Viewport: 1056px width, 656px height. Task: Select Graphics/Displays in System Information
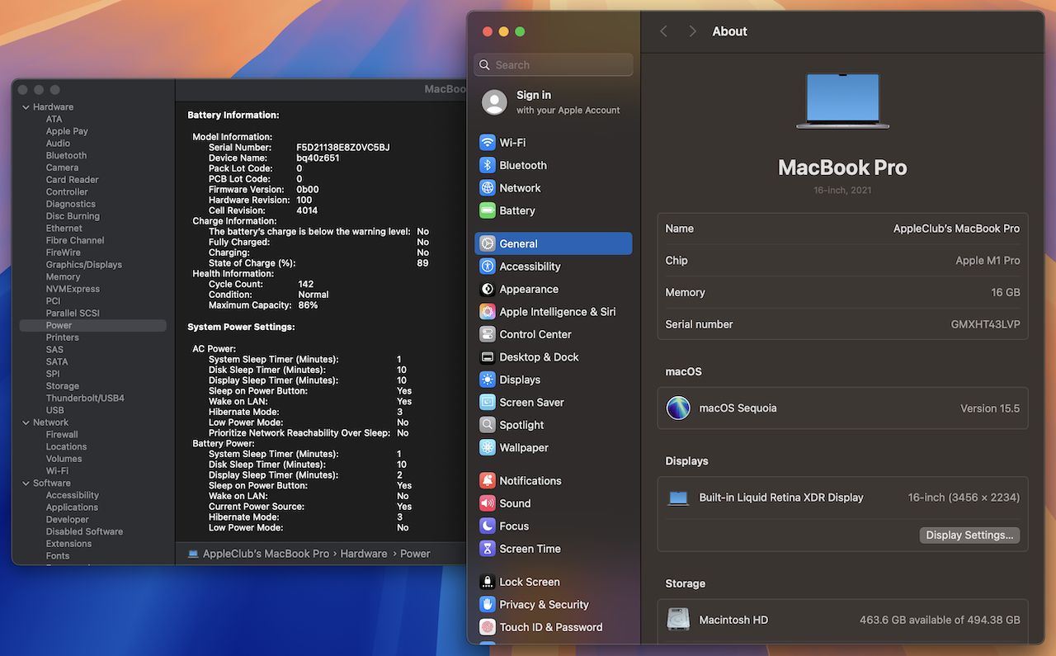coord(84,265)
